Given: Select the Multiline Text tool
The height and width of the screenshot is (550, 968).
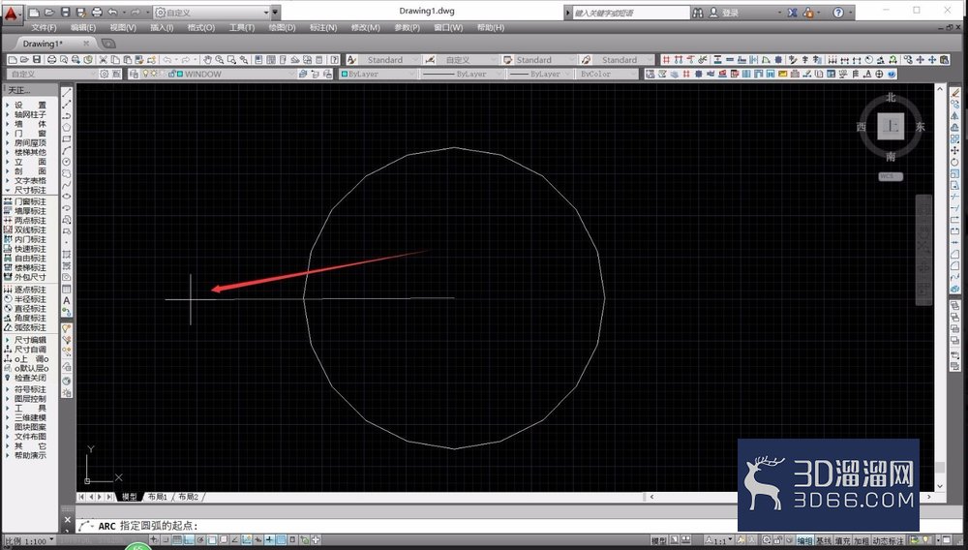Looking at the screenshot, I should point(67,300).
